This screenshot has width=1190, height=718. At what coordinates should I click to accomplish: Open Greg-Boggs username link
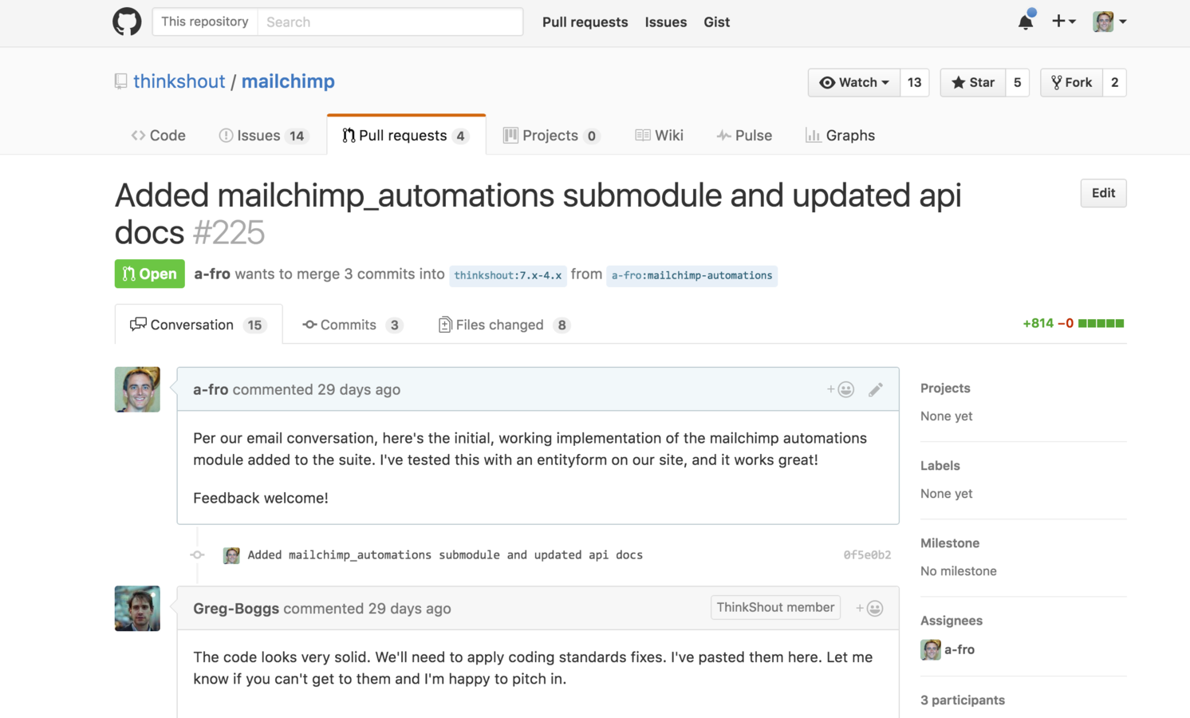[236, 609]
